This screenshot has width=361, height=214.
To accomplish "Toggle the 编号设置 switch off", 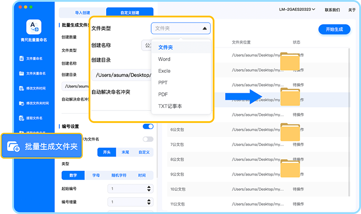I will 148,127.
